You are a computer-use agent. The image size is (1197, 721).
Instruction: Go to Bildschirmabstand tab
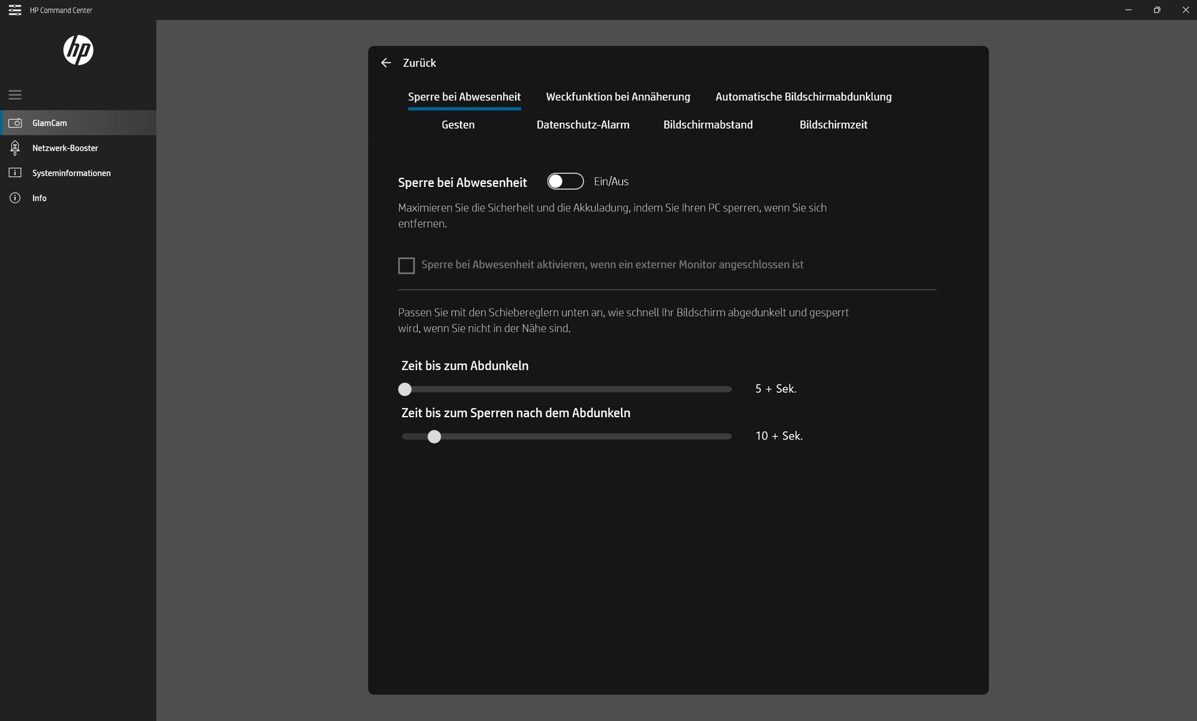click(708, 125)
